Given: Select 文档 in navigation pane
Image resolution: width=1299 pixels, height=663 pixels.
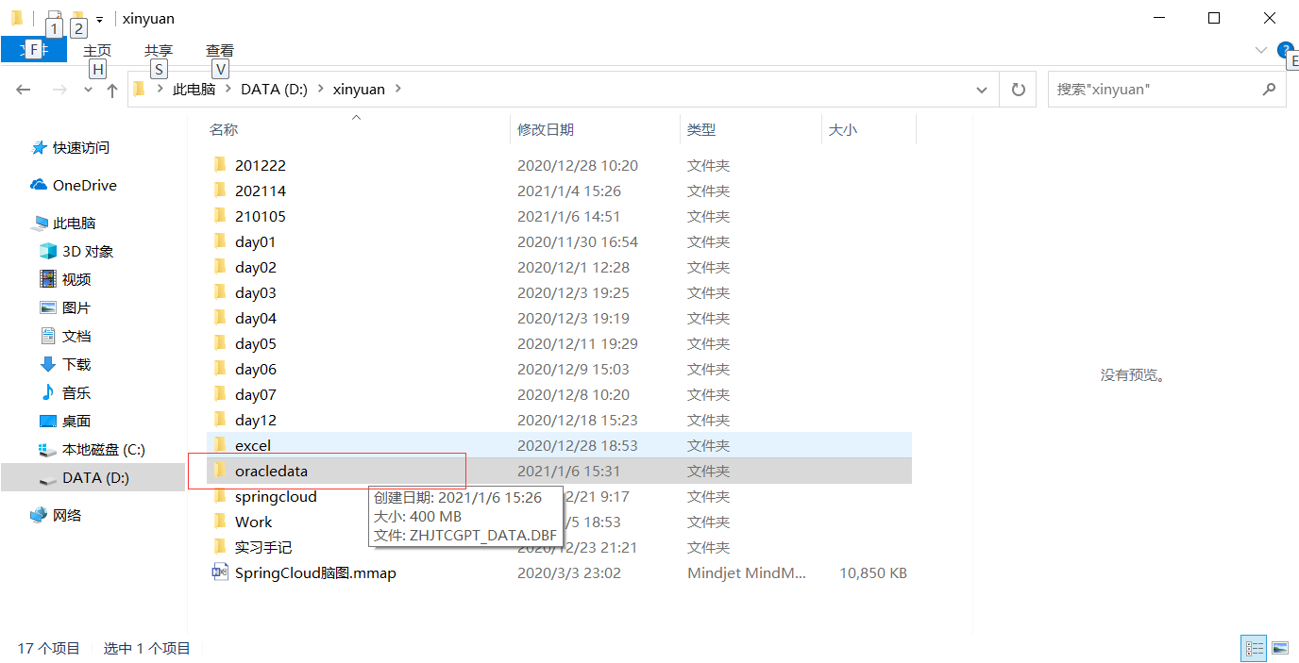Looking at the screenshot, I should 76,336.
